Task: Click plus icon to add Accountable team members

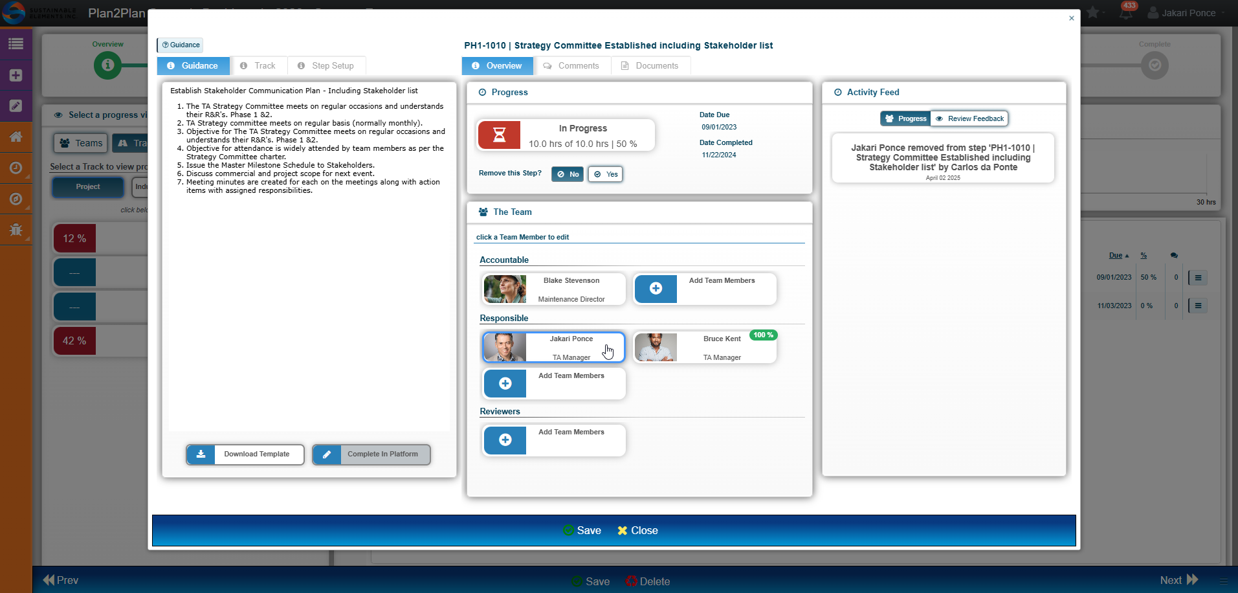Action: 656,289
